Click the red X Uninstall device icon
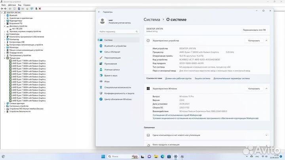 pyautogui.click(x=40, y=9)
